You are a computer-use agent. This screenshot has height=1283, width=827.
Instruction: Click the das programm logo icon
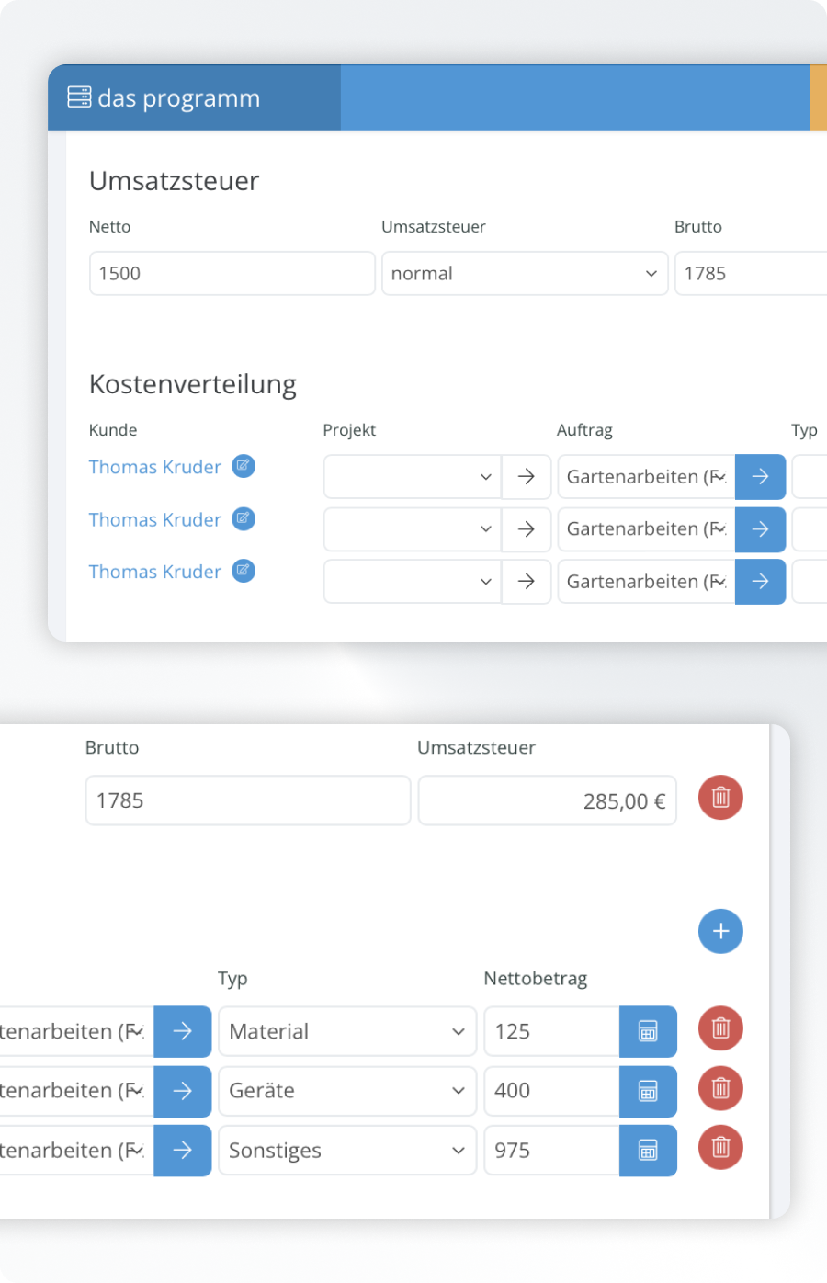(x=79, y=97)
